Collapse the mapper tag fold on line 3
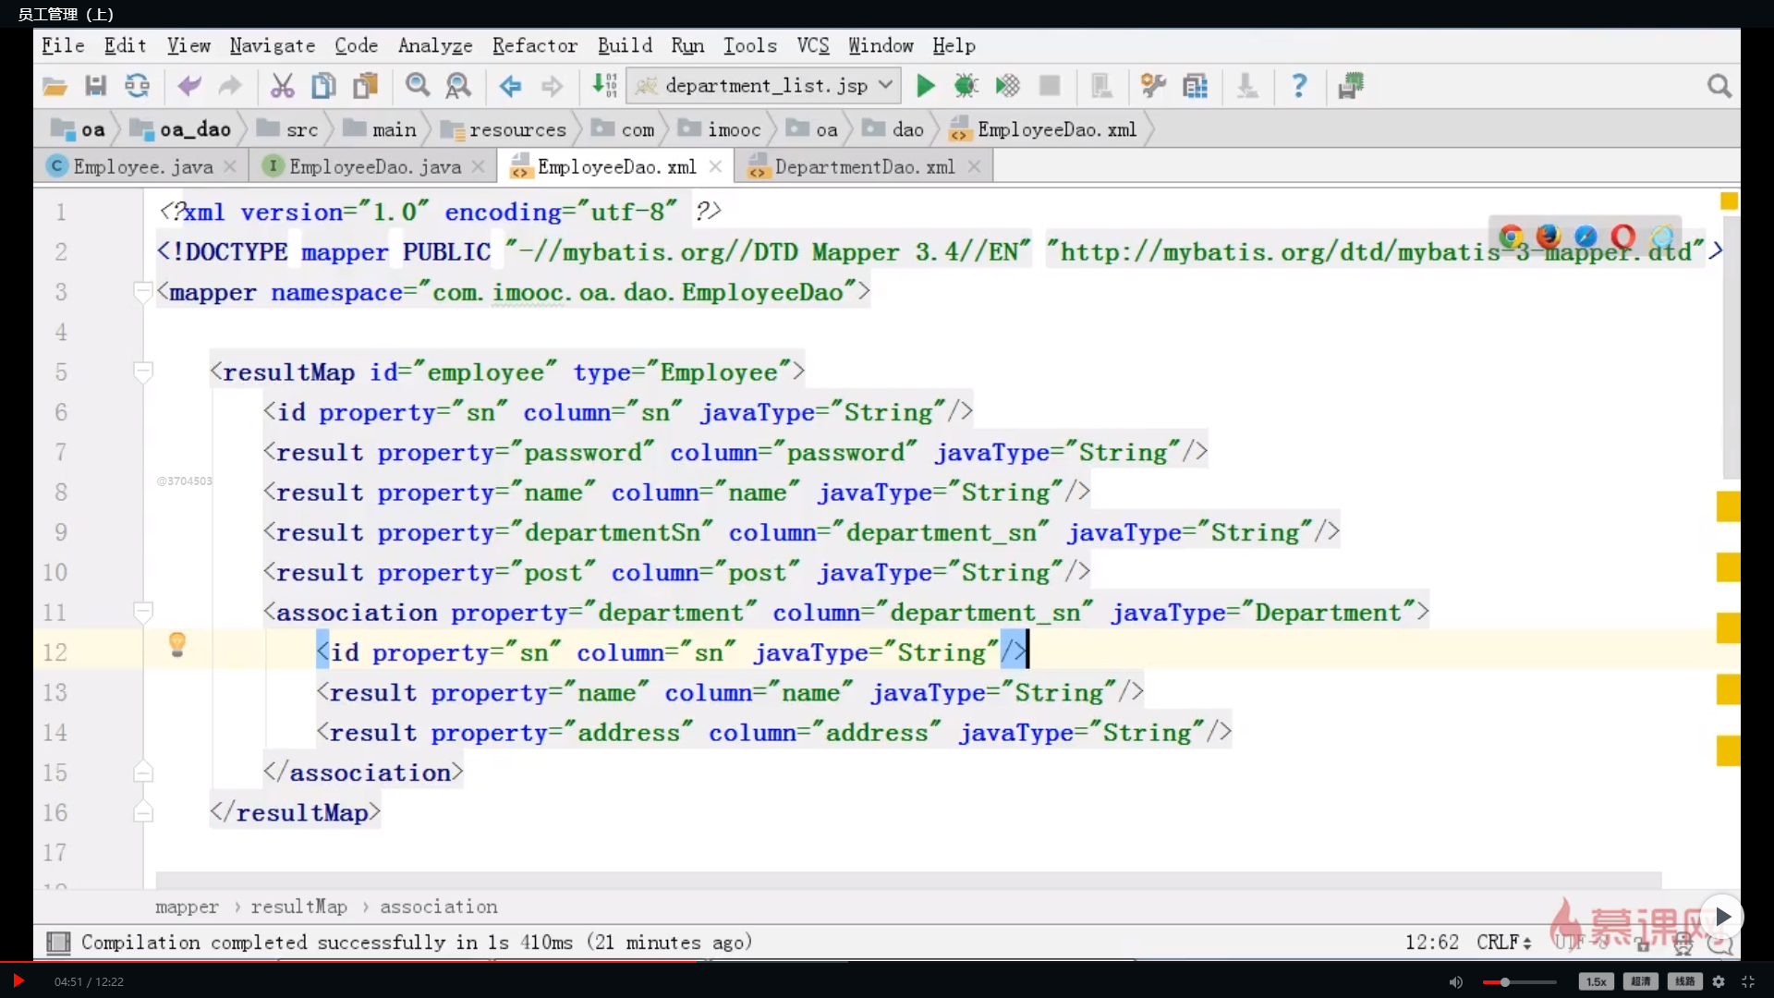The width and height of the screenshot is (1774, 998). tap(142, 293)
